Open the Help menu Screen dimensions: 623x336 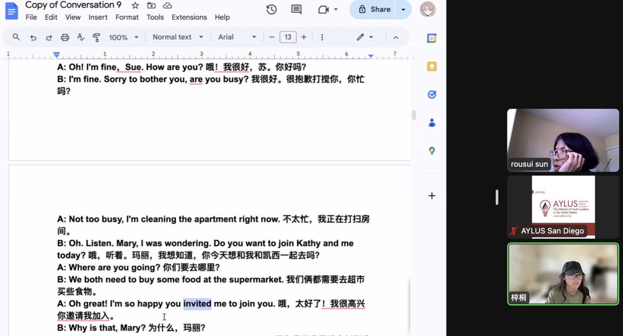222,17
